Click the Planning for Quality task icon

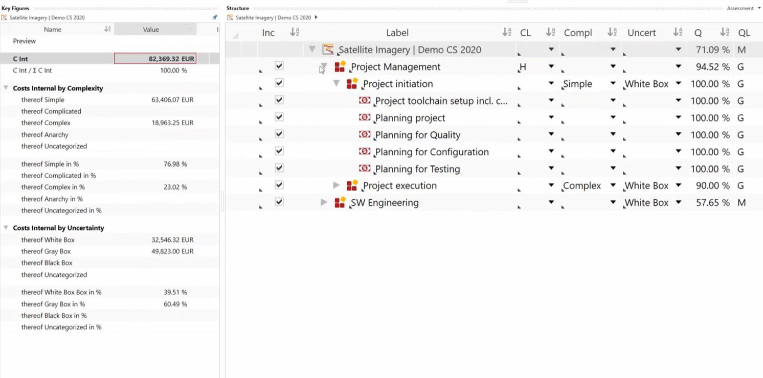pyautogui.click(x=365, y=134)
